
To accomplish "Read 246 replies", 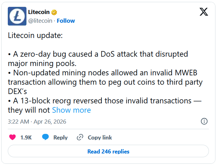I will pyautogui.click(x=108, y=152).
